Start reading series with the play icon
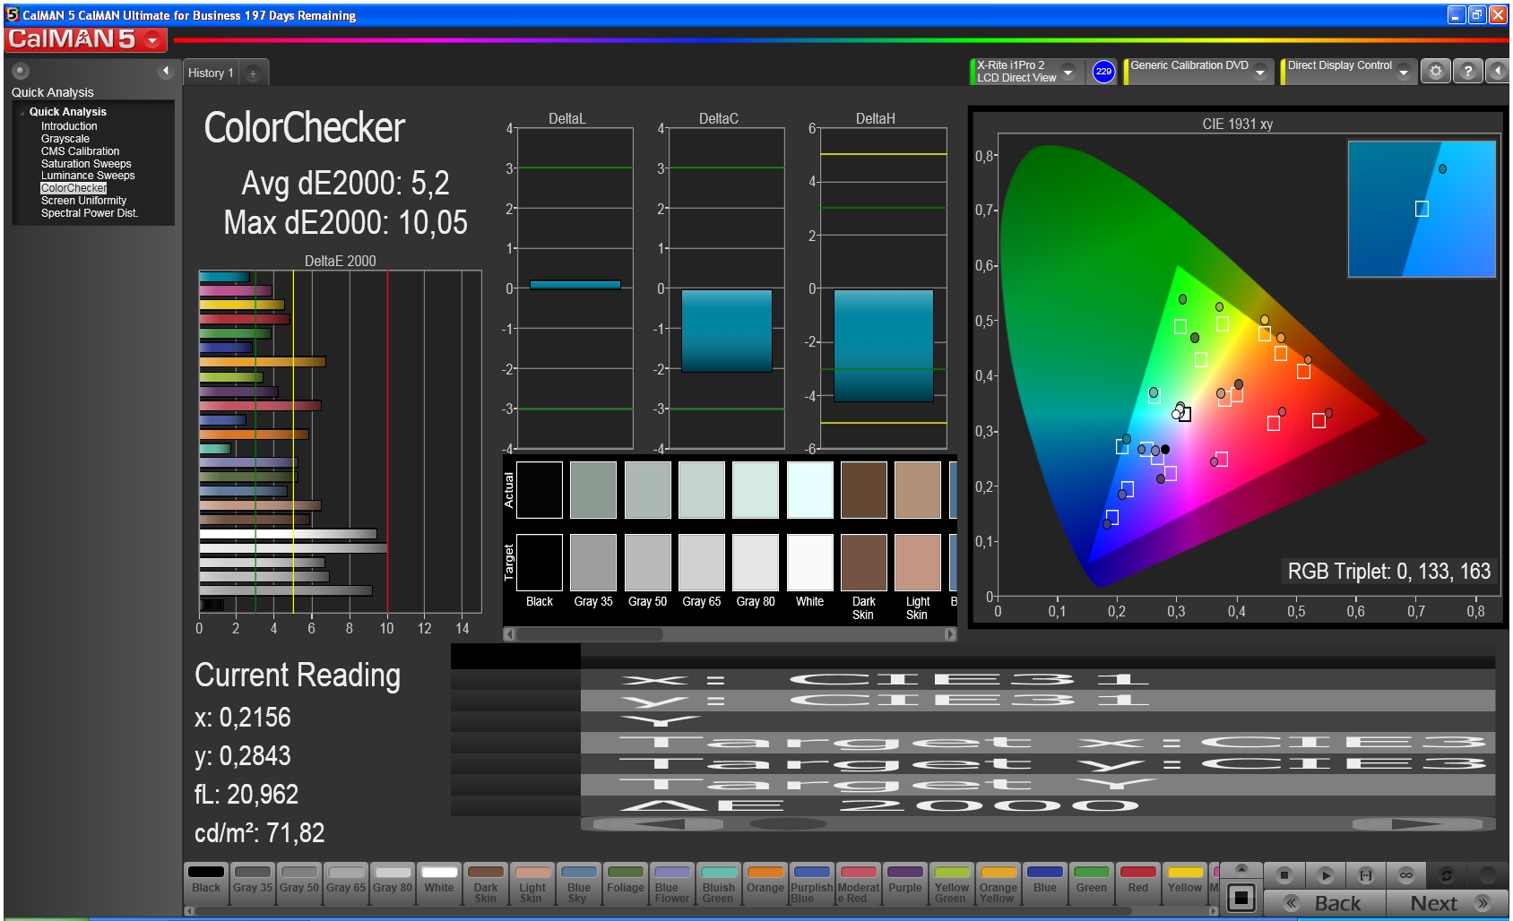The image size is (1513, 921). [x=1326, y=874]
